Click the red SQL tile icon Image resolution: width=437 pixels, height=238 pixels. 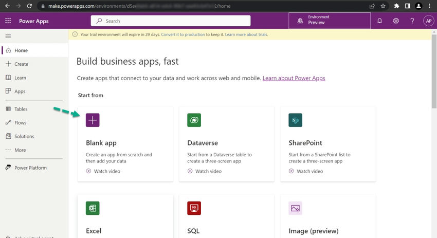click(x=194, y=208)
